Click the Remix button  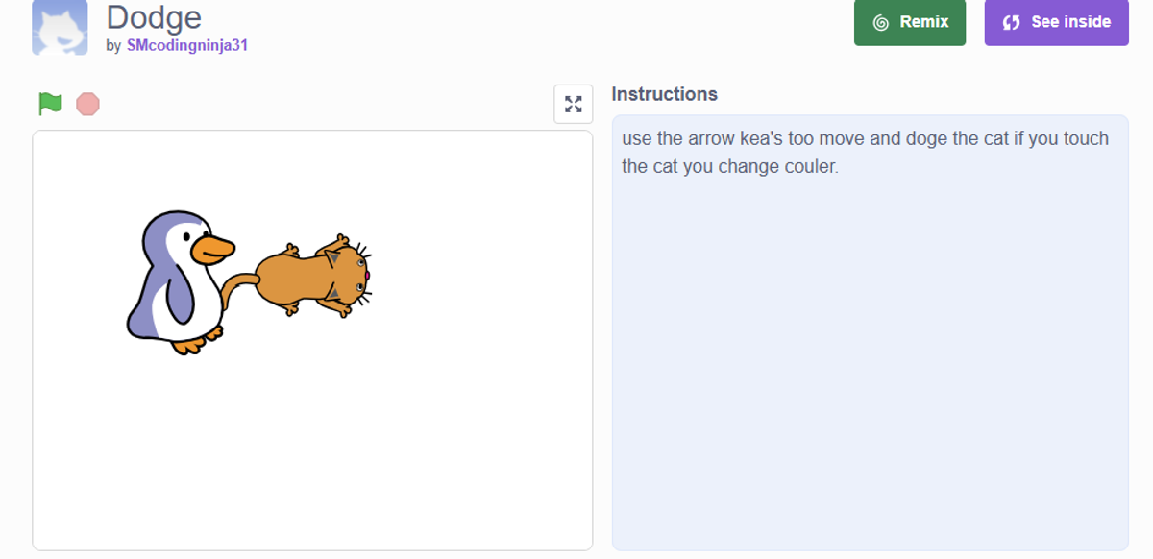click(x=909, y=22)
